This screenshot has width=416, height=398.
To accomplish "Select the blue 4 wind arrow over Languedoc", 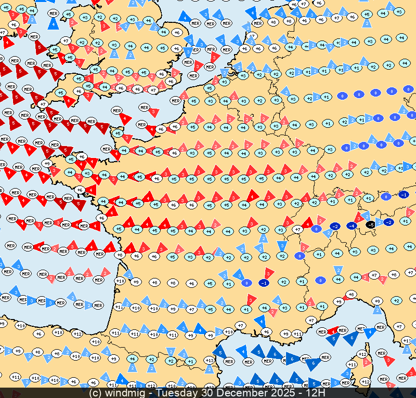I will 259,322.
